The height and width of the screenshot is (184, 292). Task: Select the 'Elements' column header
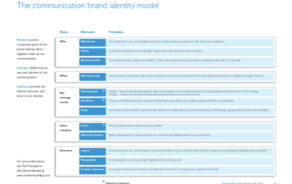(x=88, y=32)
